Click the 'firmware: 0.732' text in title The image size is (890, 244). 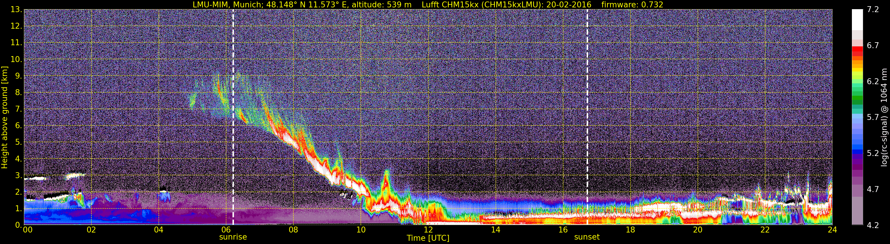(x=632, y=4)
